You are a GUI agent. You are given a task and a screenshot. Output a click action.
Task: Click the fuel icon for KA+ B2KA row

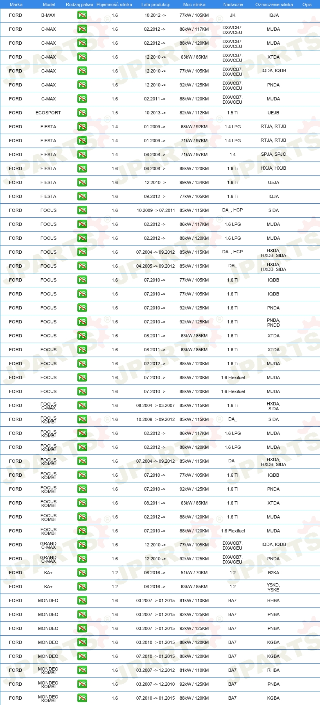point(82,573)
